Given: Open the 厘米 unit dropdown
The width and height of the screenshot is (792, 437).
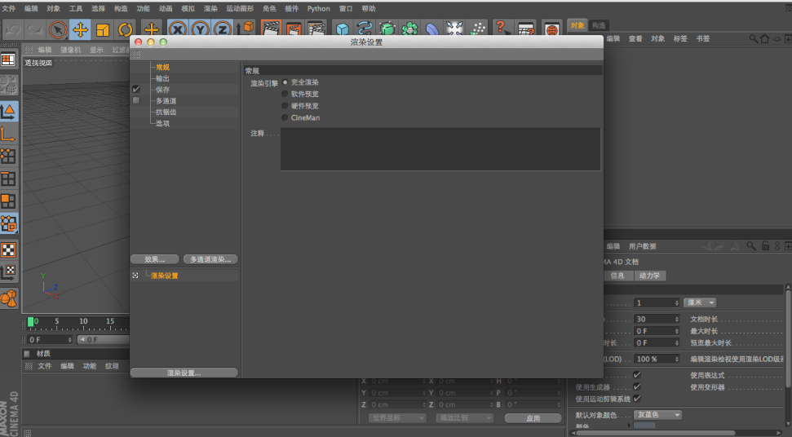Looking at the screenshot, I should point(700,302).
